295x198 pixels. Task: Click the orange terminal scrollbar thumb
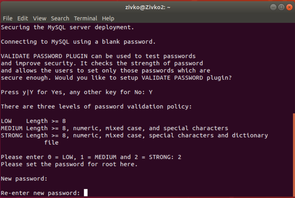tap(293, 154)
